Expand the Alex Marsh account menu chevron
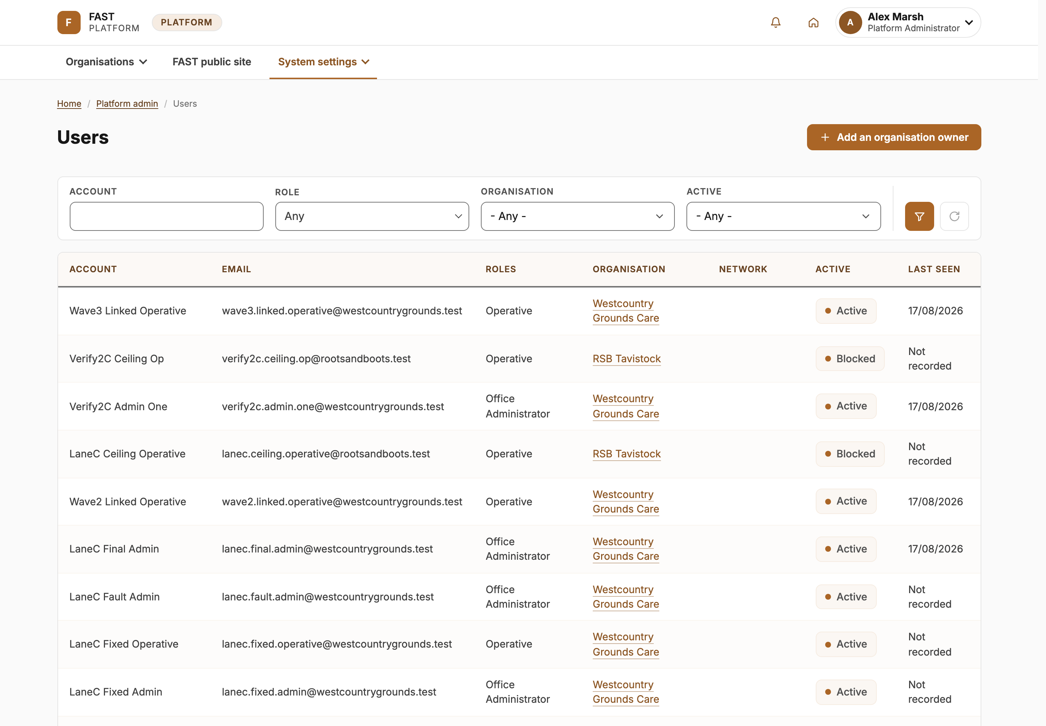 coord(969,22)
